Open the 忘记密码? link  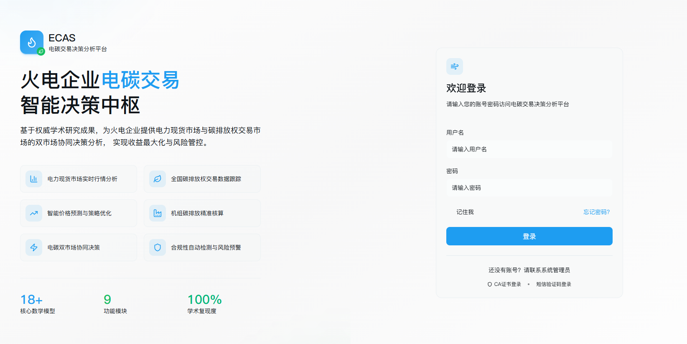pos(596,212)
